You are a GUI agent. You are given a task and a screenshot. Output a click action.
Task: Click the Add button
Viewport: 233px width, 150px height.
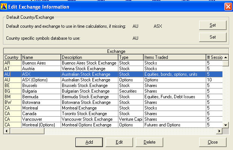coord(89,142)
